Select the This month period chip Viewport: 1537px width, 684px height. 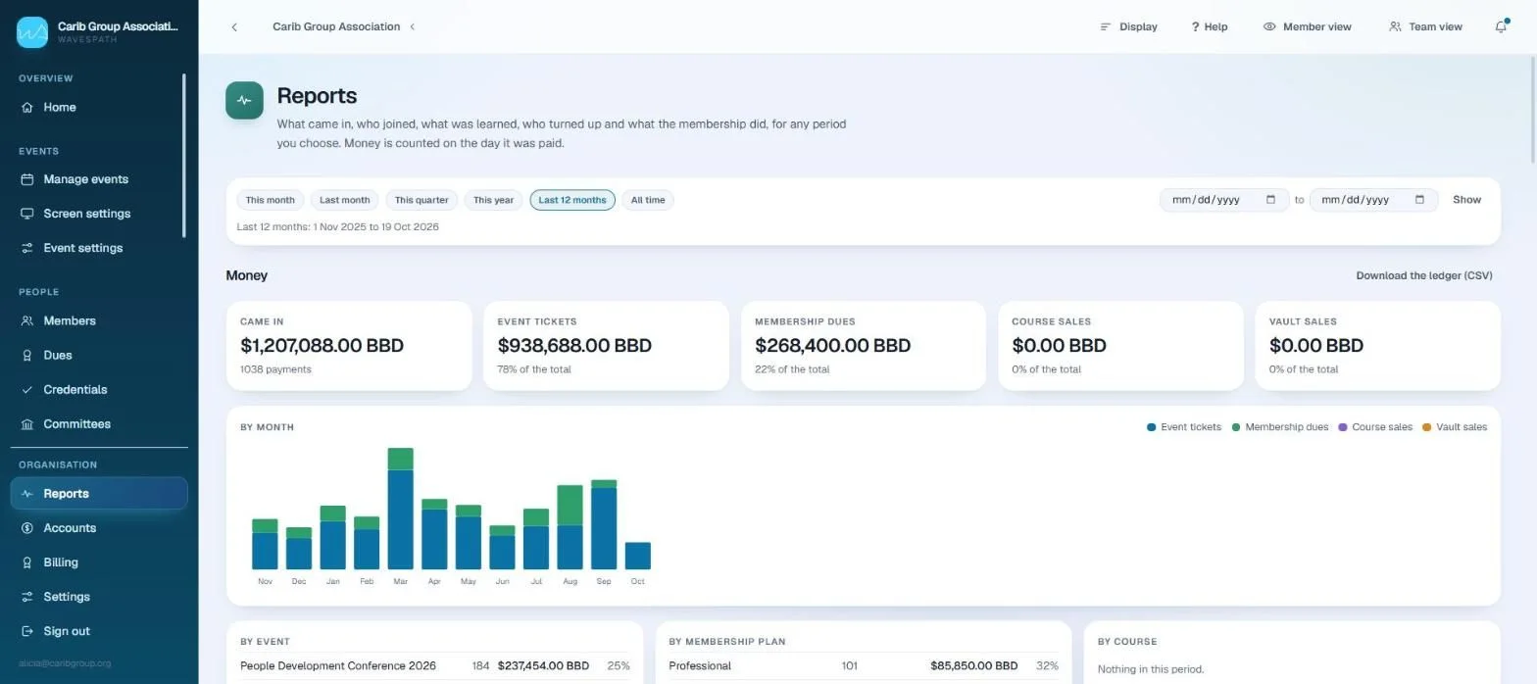[271, 200]
